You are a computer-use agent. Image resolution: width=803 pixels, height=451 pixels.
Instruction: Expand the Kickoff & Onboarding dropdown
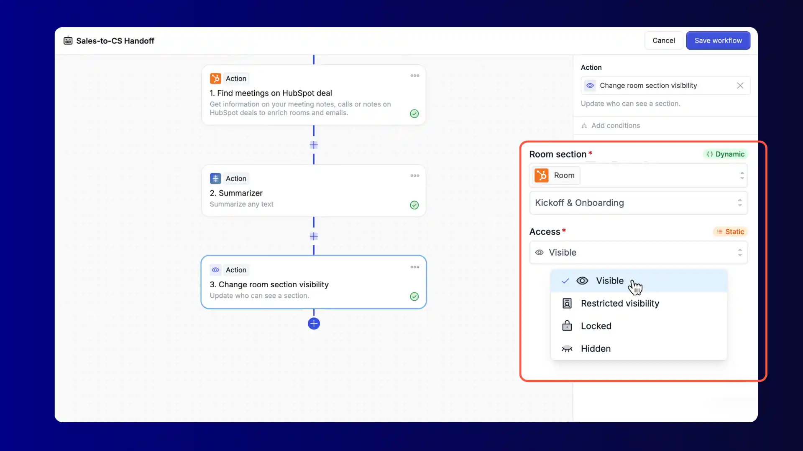pos(638,203)
